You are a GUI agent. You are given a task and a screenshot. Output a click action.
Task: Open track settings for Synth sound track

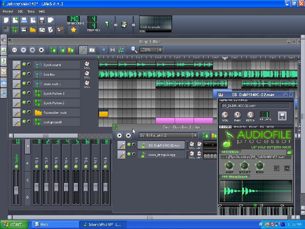click(x=16, y=65)
